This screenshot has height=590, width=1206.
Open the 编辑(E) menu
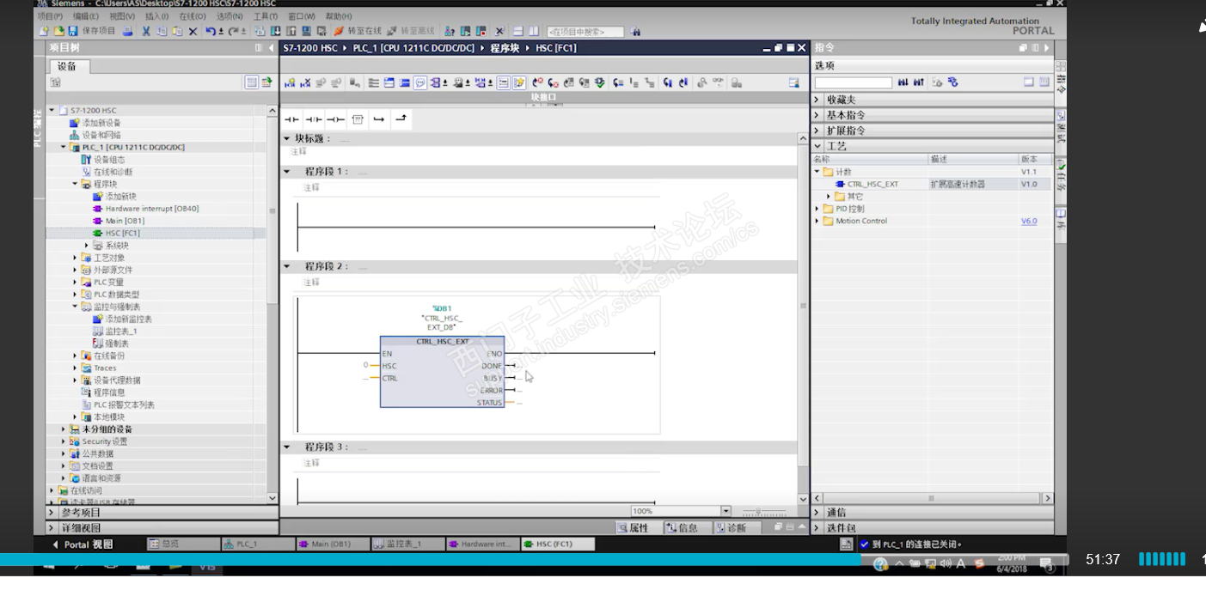pos(86,16)
